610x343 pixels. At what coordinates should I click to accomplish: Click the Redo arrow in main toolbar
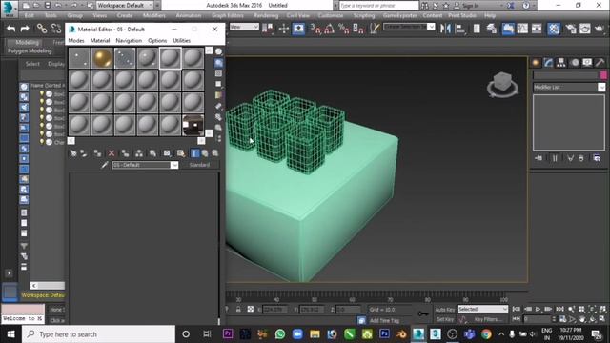click(25, 29)
